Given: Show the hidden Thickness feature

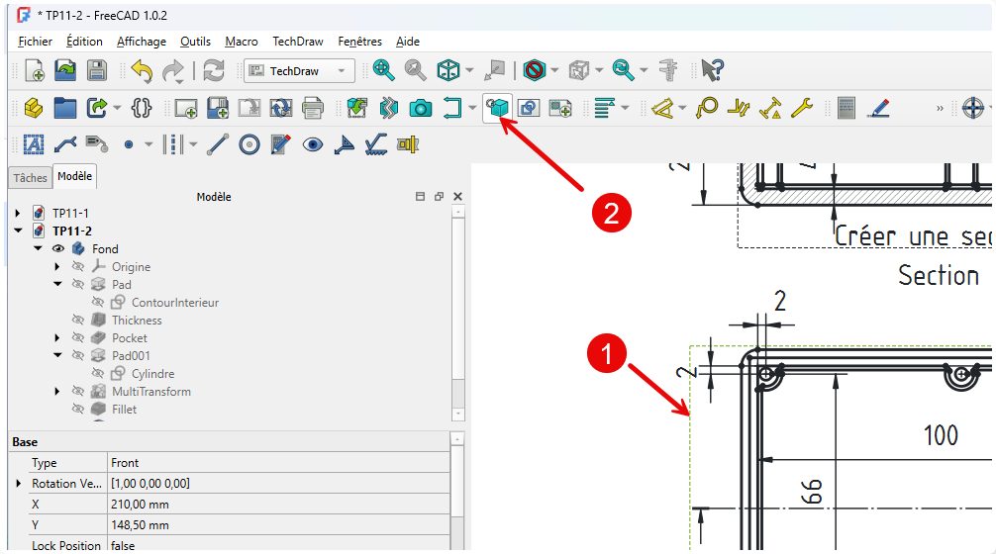Looking at the screenshot, I should pyautogui.click(x=78, y=321).
